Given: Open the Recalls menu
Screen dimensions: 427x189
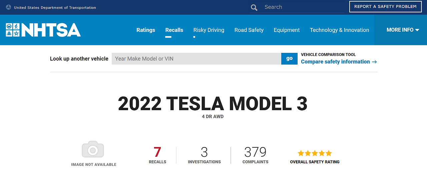Looking at the screenshot, I should click(x=174, y=30).
